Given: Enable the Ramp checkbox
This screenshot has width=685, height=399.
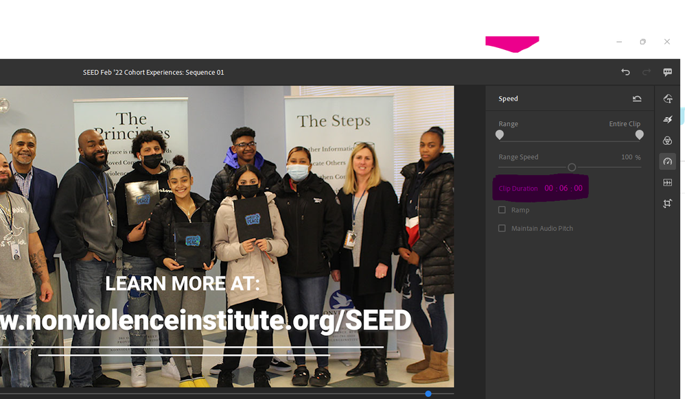Looking at the screenshot, I should click(x=502, y=210).
